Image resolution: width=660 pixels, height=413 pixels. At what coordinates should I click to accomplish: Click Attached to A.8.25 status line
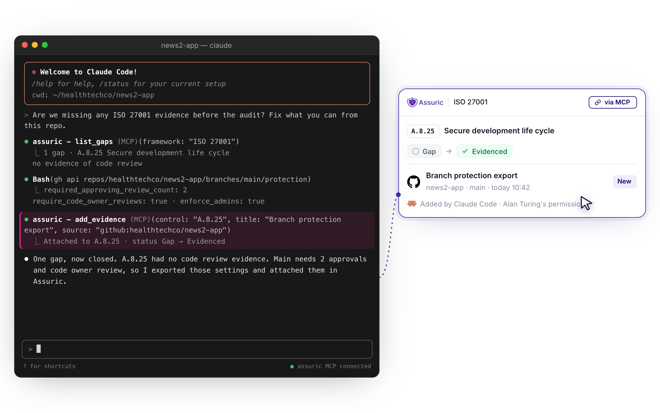tap(134, 241)
